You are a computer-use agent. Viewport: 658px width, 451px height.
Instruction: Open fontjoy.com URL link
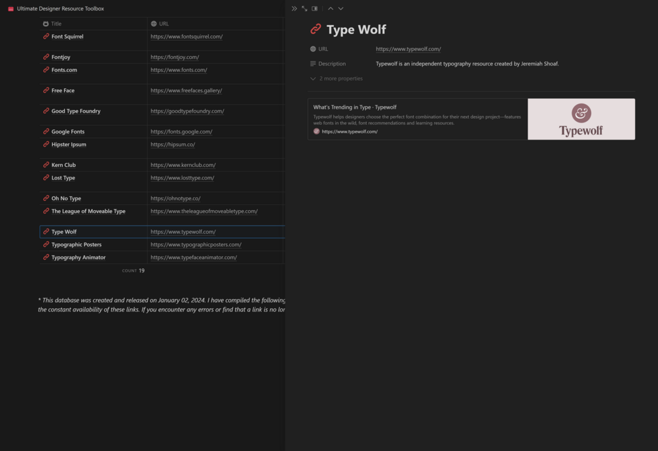pos(175,57)
